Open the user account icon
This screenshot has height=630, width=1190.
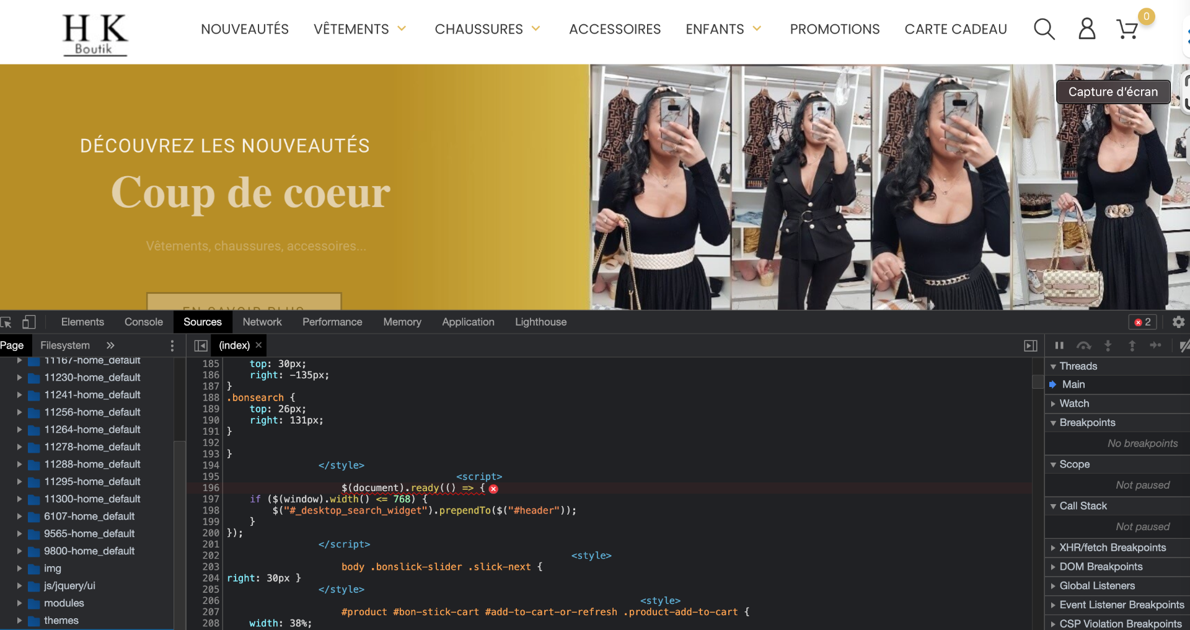(1087, 29)
